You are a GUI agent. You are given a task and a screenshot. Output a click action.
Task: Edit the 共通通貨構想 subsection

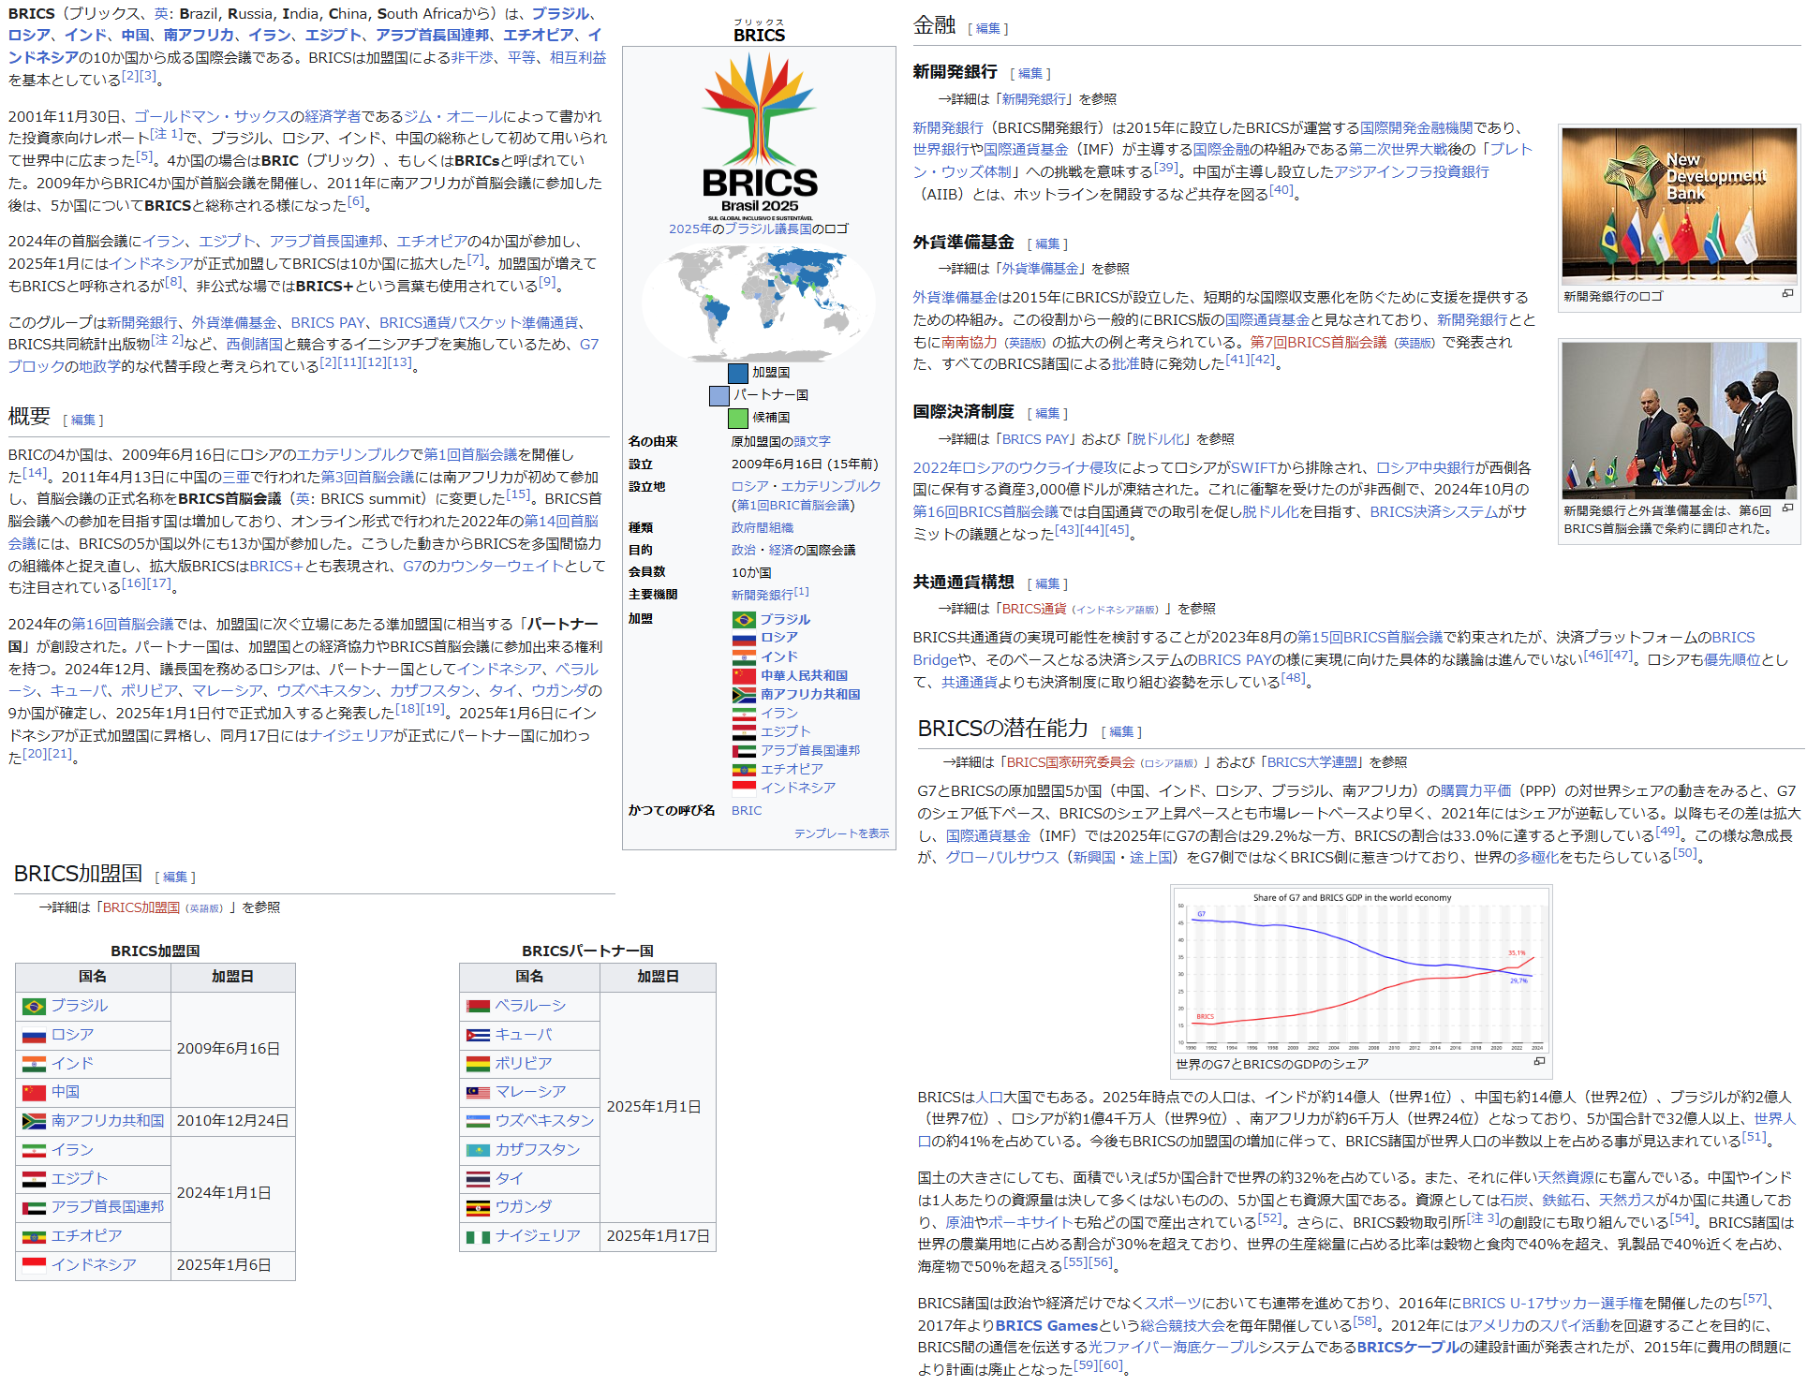pos(1047,584)
